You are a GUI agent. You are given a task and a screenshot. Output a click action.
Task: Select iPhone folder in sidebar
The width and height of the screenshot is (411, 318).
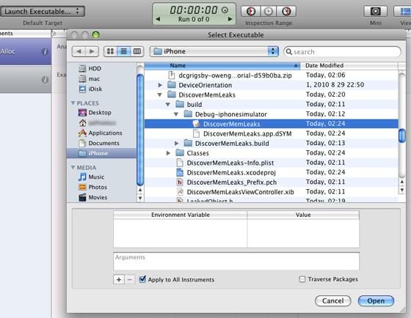coord(102,153)
